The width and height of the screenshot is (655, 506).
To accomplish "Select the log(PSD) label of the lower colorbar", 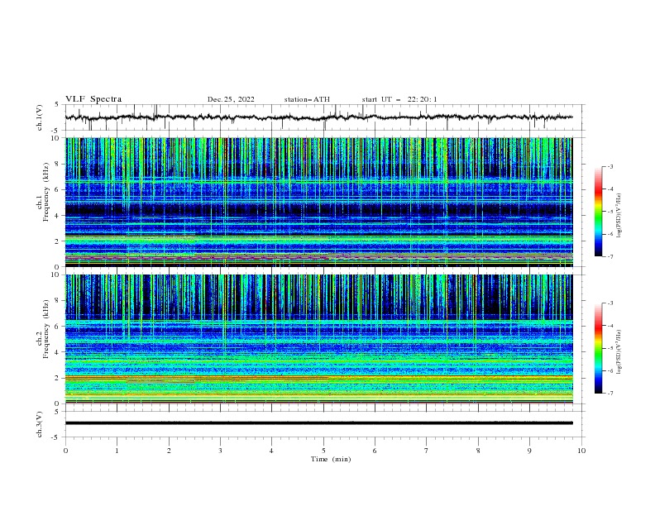I will 619,352.
